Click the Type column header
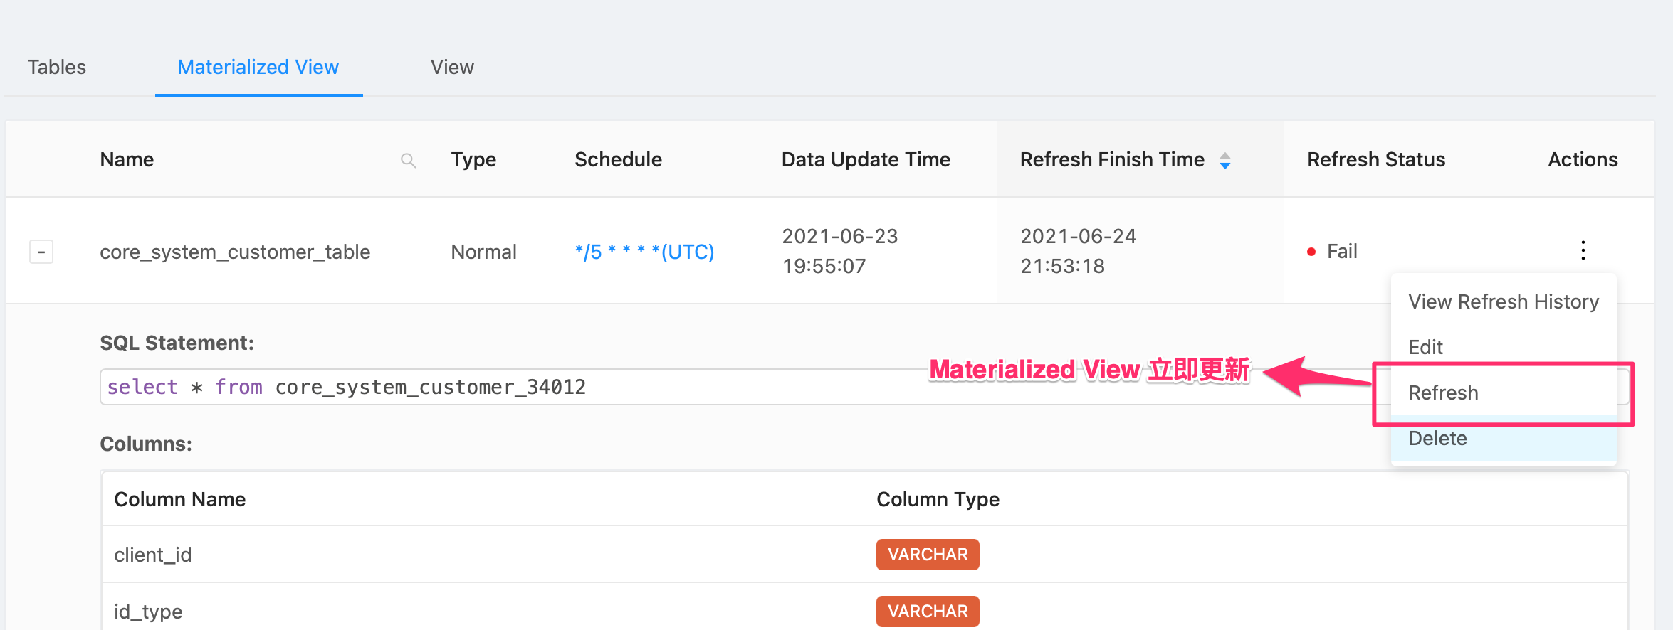Viewport: 1673px width, 630px height. coord(473,159)
